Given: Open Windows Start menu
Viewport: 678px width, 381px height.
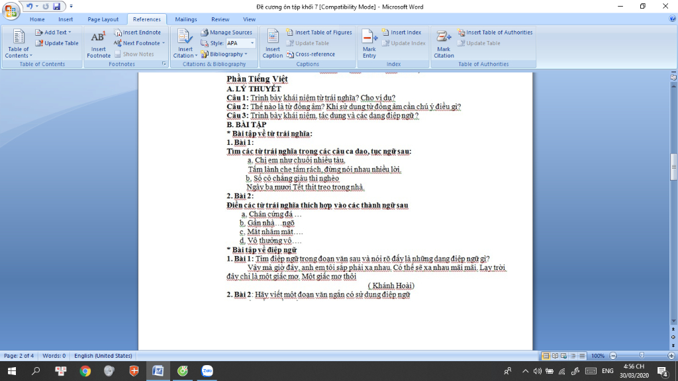Looking at the screenshot, I should [12, 371].
